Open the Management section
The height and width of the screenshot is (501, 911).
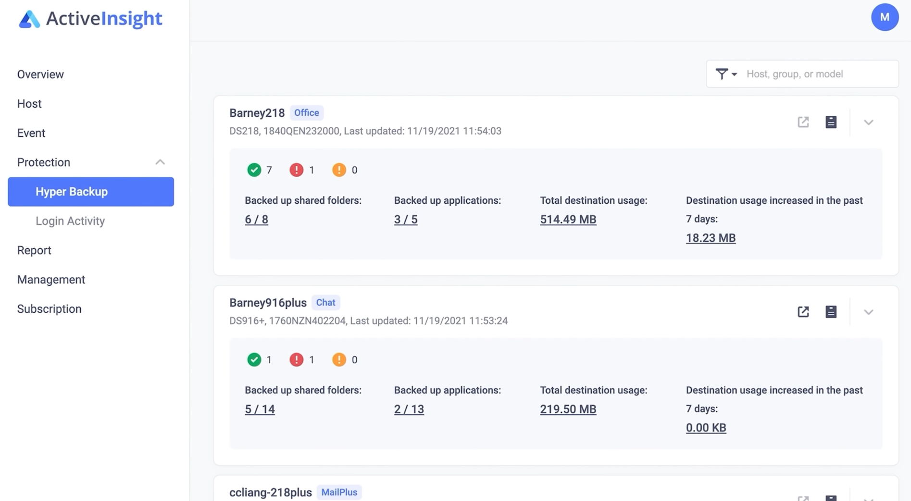point(51,280)
